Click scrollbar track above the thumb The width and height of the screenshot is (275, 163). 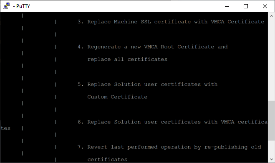coord(272,60)
